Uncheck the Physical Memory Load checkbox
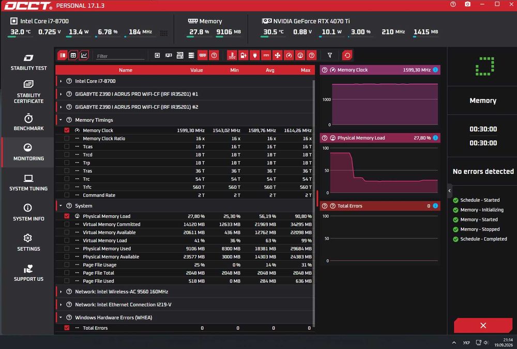Viewport: 517px width, 349px height. (67, 216)
